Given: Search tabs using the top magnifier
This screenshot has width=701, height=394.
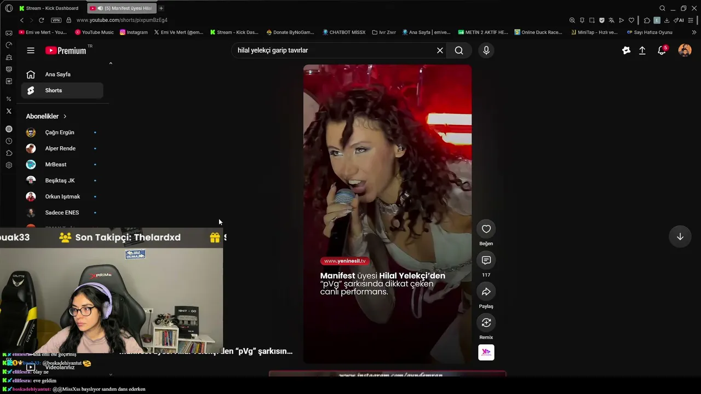Looking at the screenshot, I should coord(662,8).
